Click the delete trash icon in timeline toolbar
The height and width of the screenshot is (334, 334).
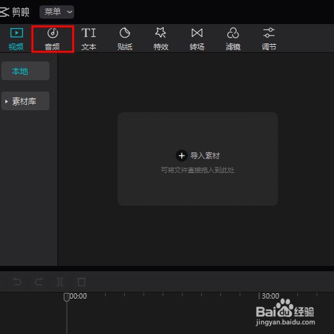tap(81, 282)
